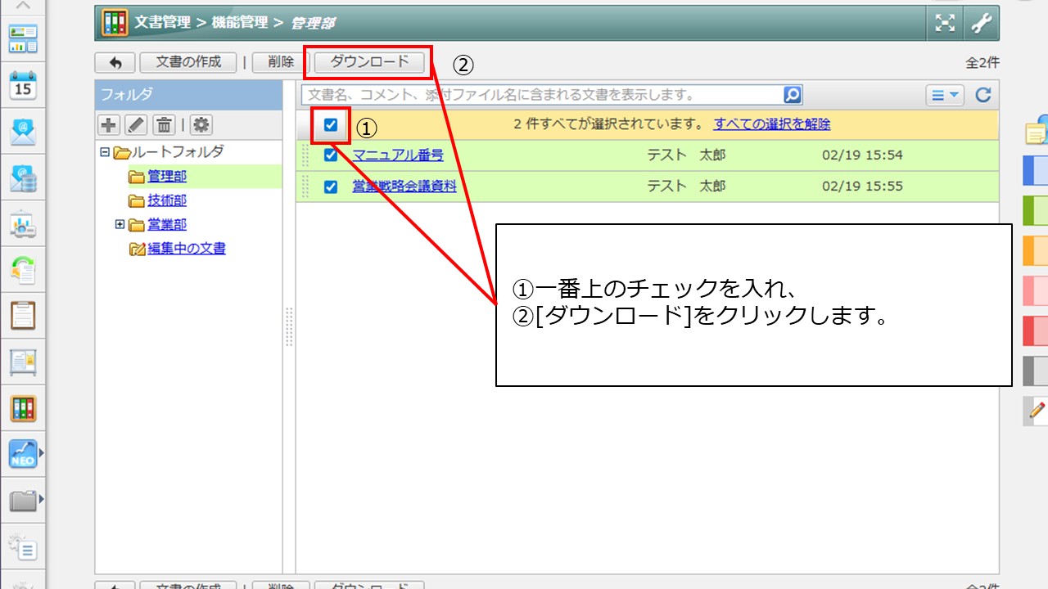This screenshot has height=589, width=1048.
Task: Click ルートフォルダ in the folder tree
Action: (x=178, y=152)
